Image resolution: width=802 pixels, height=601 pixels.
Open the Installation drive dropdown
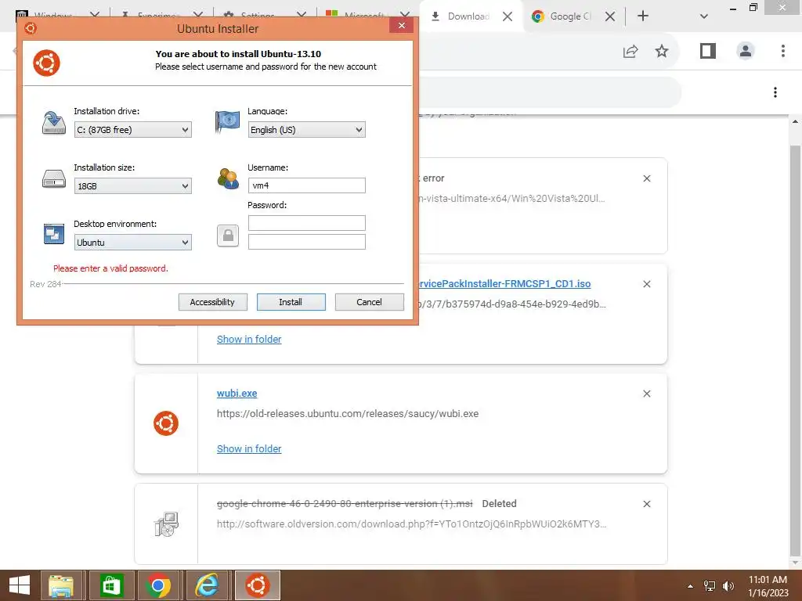pyautogui.click(x=132, y=130)
